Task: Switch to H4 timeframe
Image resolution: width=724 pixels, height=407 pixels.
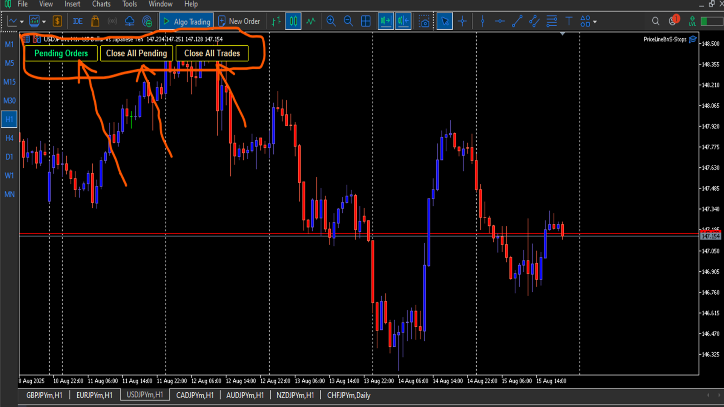Action: click(x=9, y=138)
